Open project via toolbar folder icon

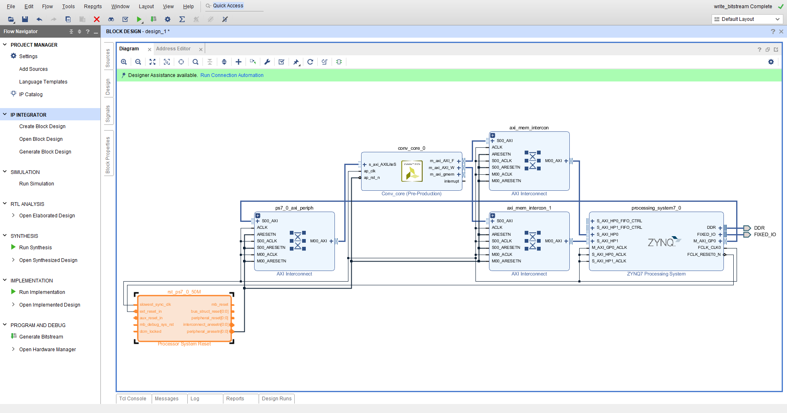(11, 19)
